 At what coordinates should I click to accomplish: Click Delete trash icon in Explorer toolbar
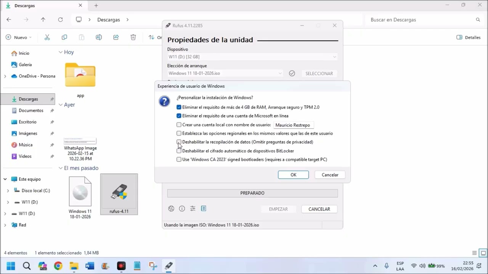point(133,37)
